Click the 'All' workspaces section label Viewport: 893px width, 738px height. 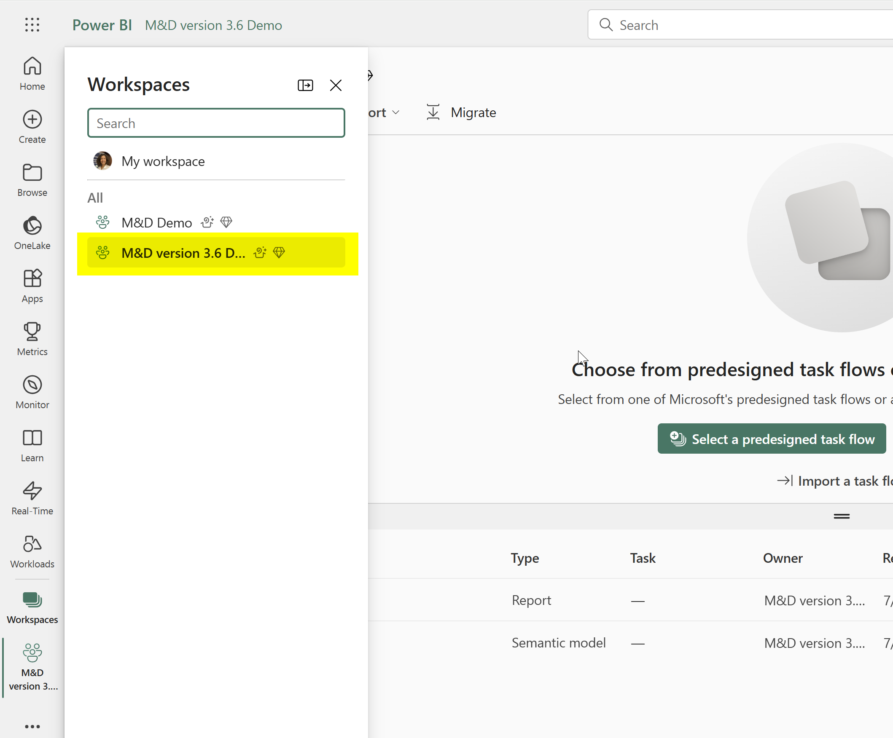coord(95,198)
